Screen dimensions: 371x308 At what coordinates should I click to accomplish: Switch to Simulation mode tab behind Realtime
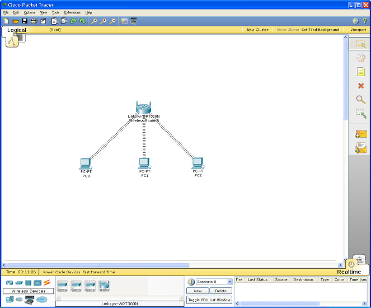360,259
